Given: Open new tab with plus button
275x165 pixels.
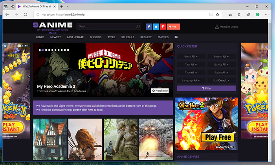Looking at the screenshot, I should pyautogui.click(x=61, y=7).
